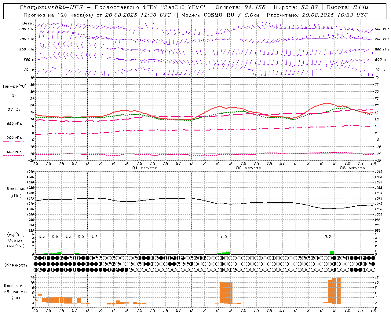Click the '23 августа' date label
The image size is (391, 313).
tap(353, 168)
